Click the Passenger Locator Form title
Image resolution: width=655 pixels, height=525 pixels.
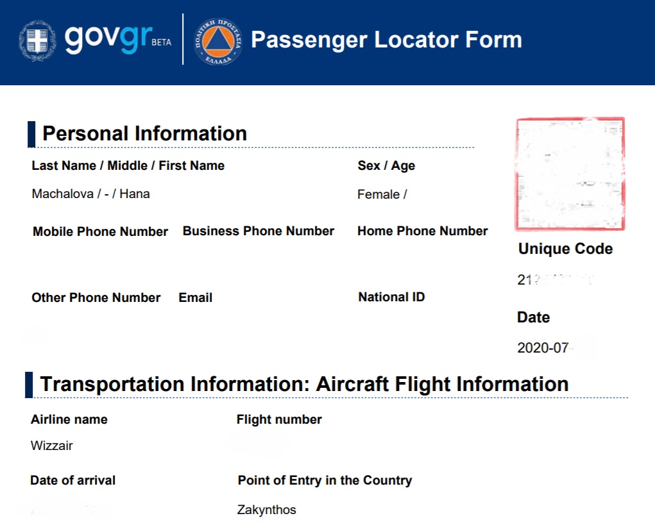pos(386,40)
